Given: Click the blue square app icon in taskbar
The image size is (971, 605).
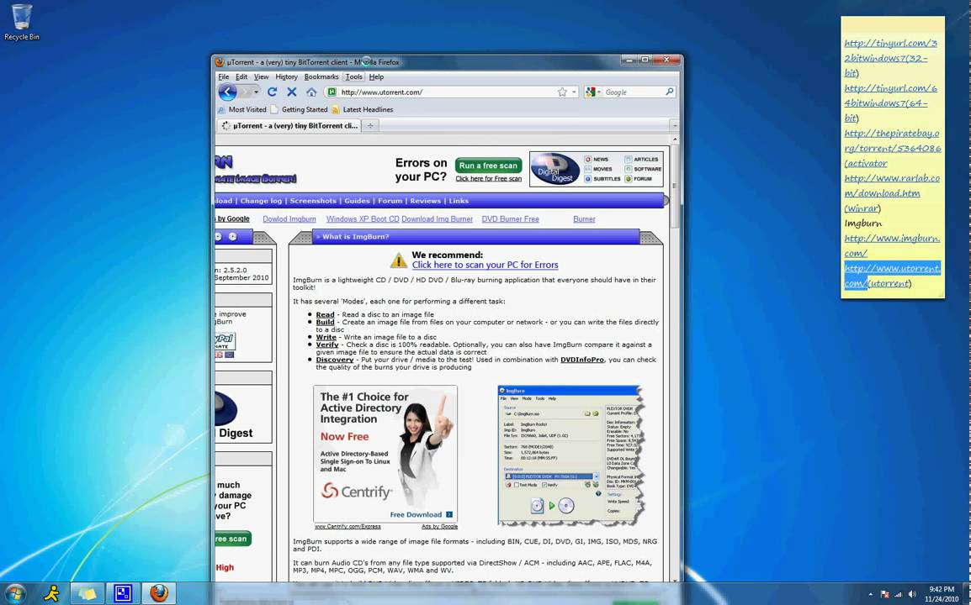Looking at the screenshot, I should 123,594.
